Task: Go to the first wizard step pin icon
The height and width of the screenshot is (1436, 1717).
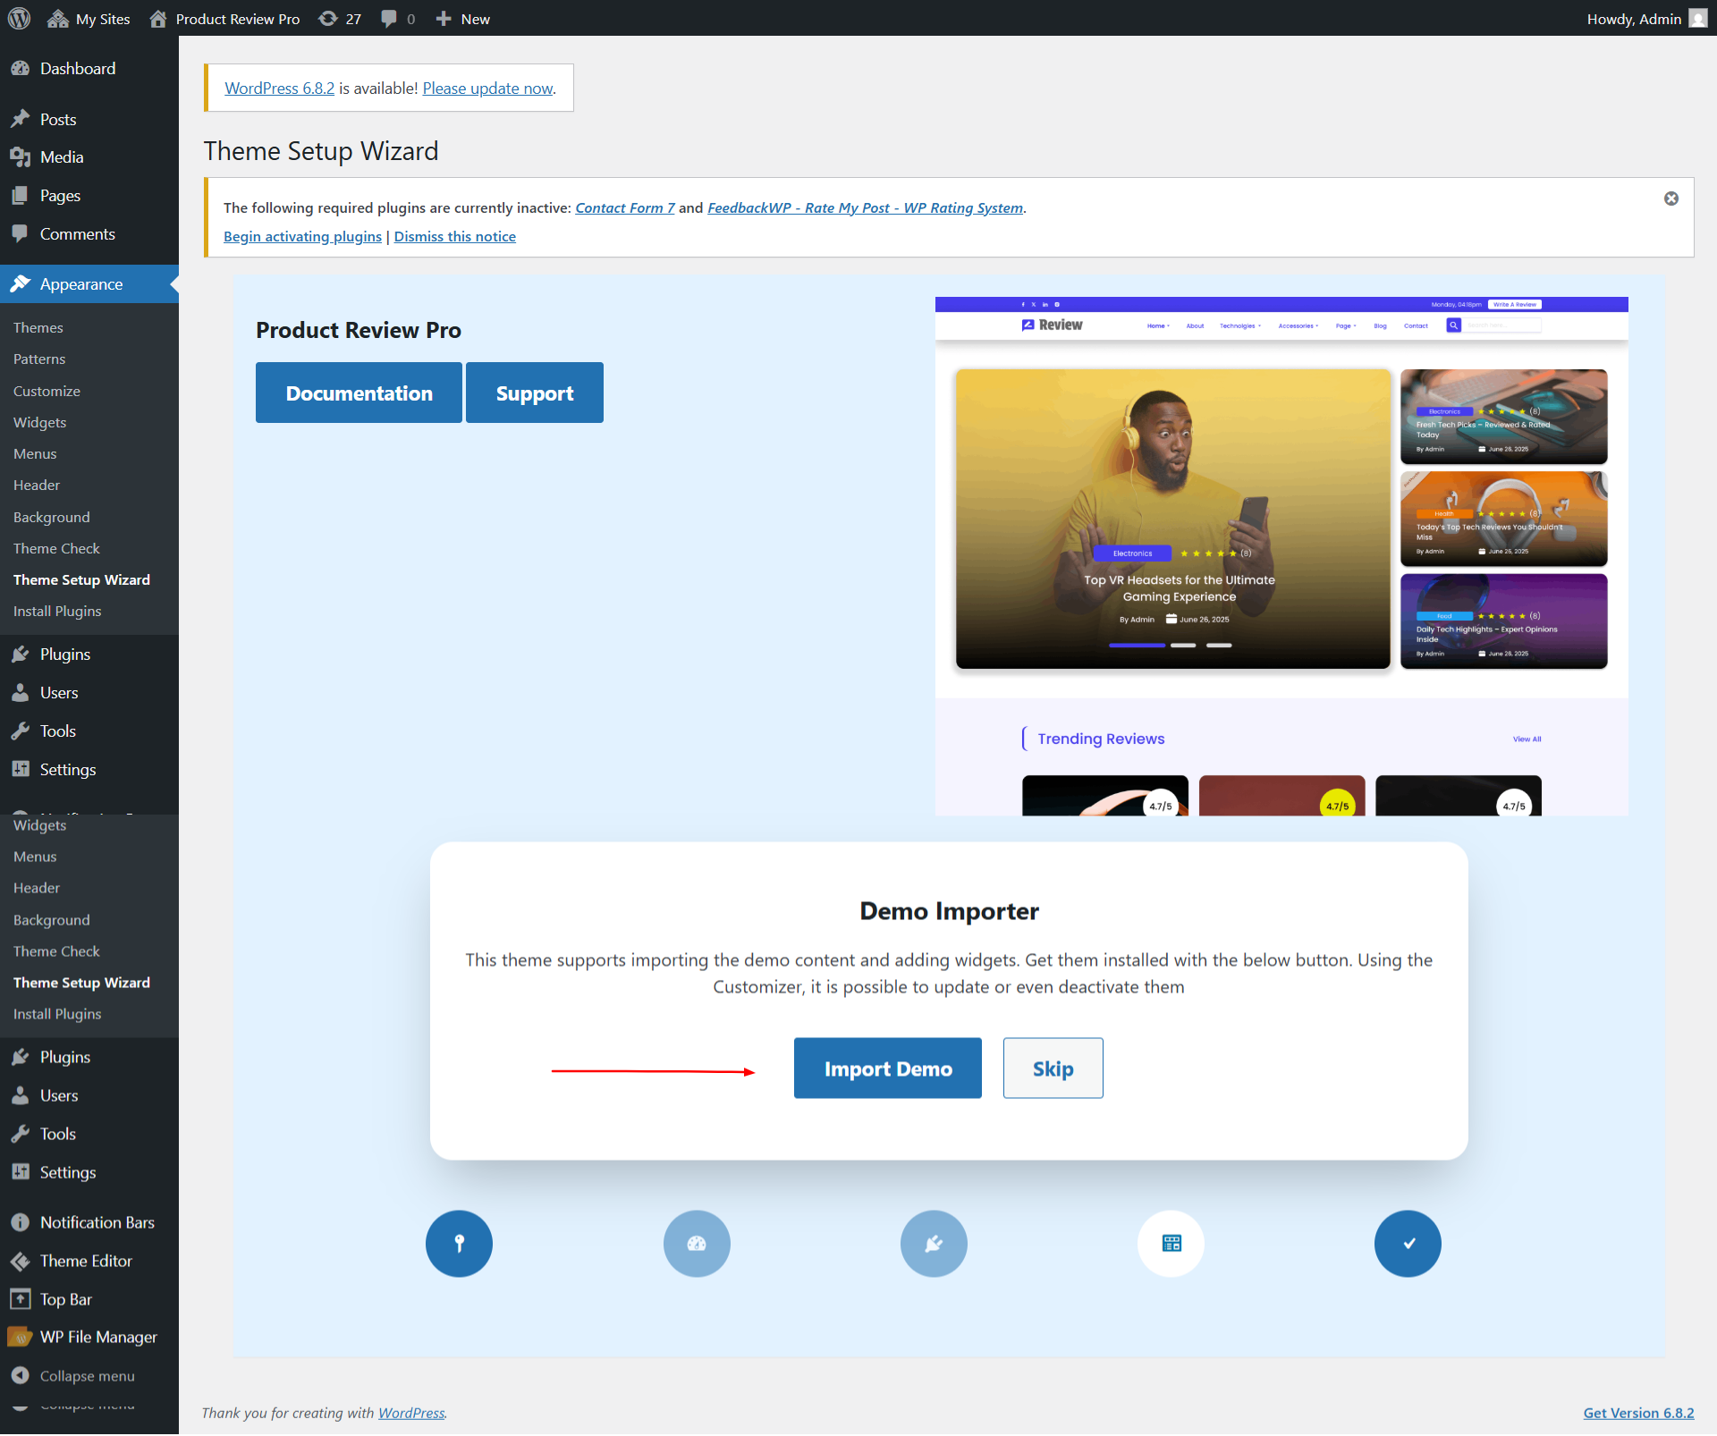Action: pyautogui.click(x=459, y=1244)
